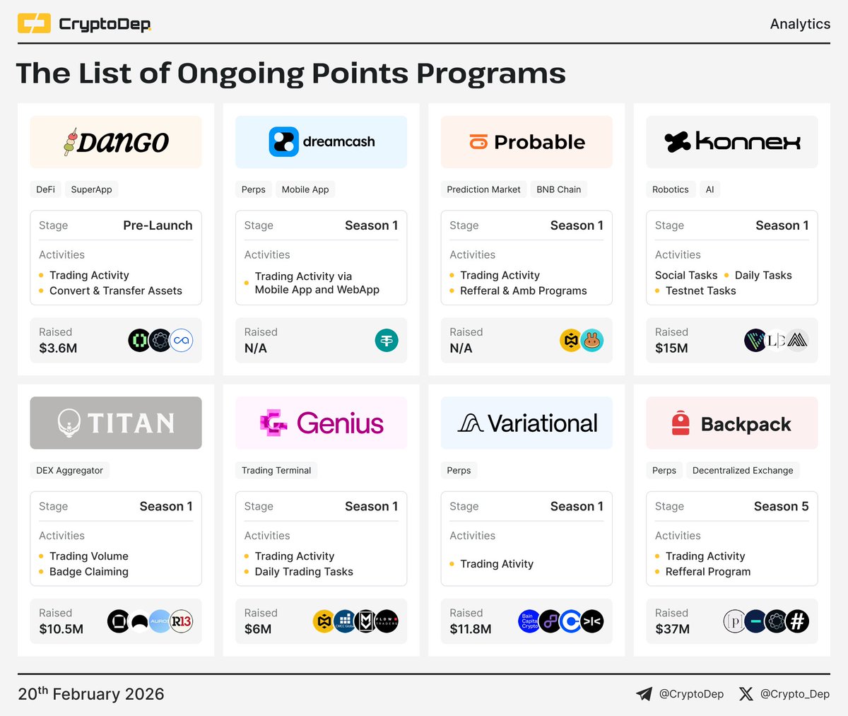
Task: Click the Tether investor icon under dreamcash
Action: click(387, 341)
